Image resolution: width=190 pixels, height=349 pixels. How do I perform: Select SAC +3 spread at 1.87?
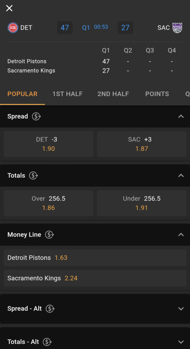click(x=142, y=144)
